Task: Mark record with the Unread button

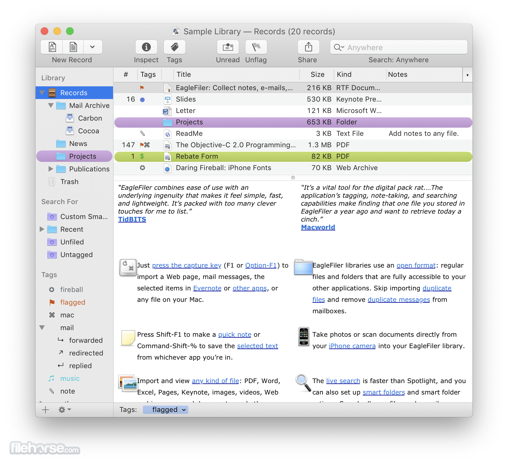Action: point(228,47)
